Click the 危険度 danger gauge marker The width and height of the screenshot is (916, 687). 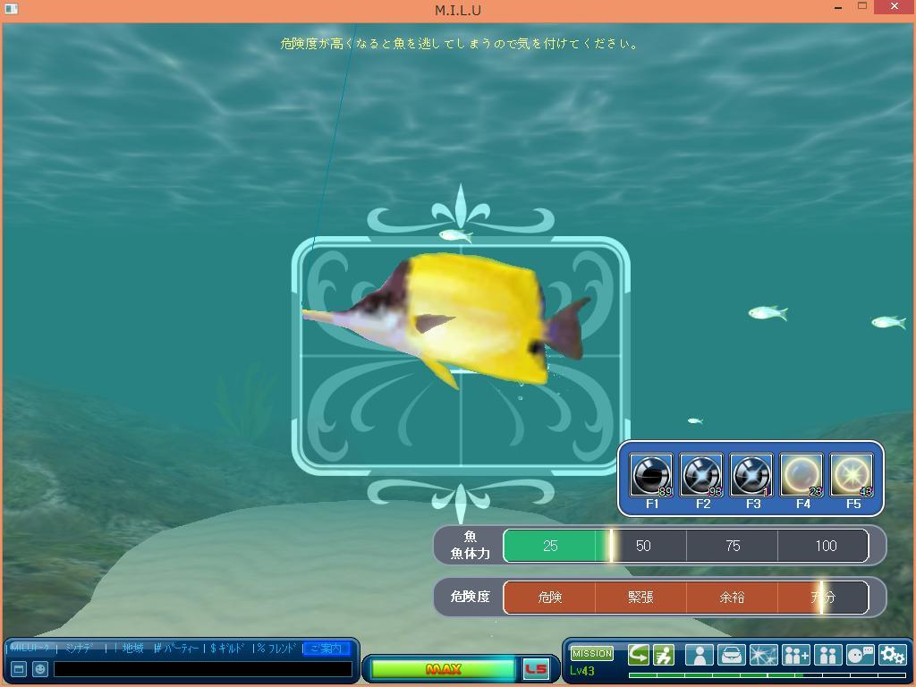coord(821,597)
